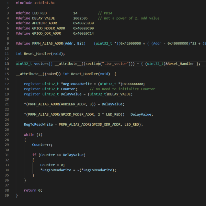The height and width of the screenshot is (206, 206).
Task: Click line number 9 in the gutter
Action: pyautogui.click(x=8, y=44)
